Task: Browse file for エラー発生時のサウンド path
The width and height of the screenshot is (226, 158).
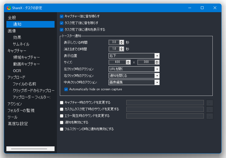Action: [210, 116]
